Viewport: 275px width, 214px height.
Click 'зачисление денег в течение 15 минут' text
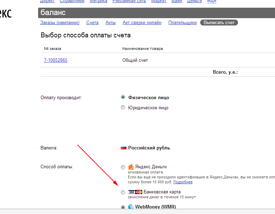point(162,197)
